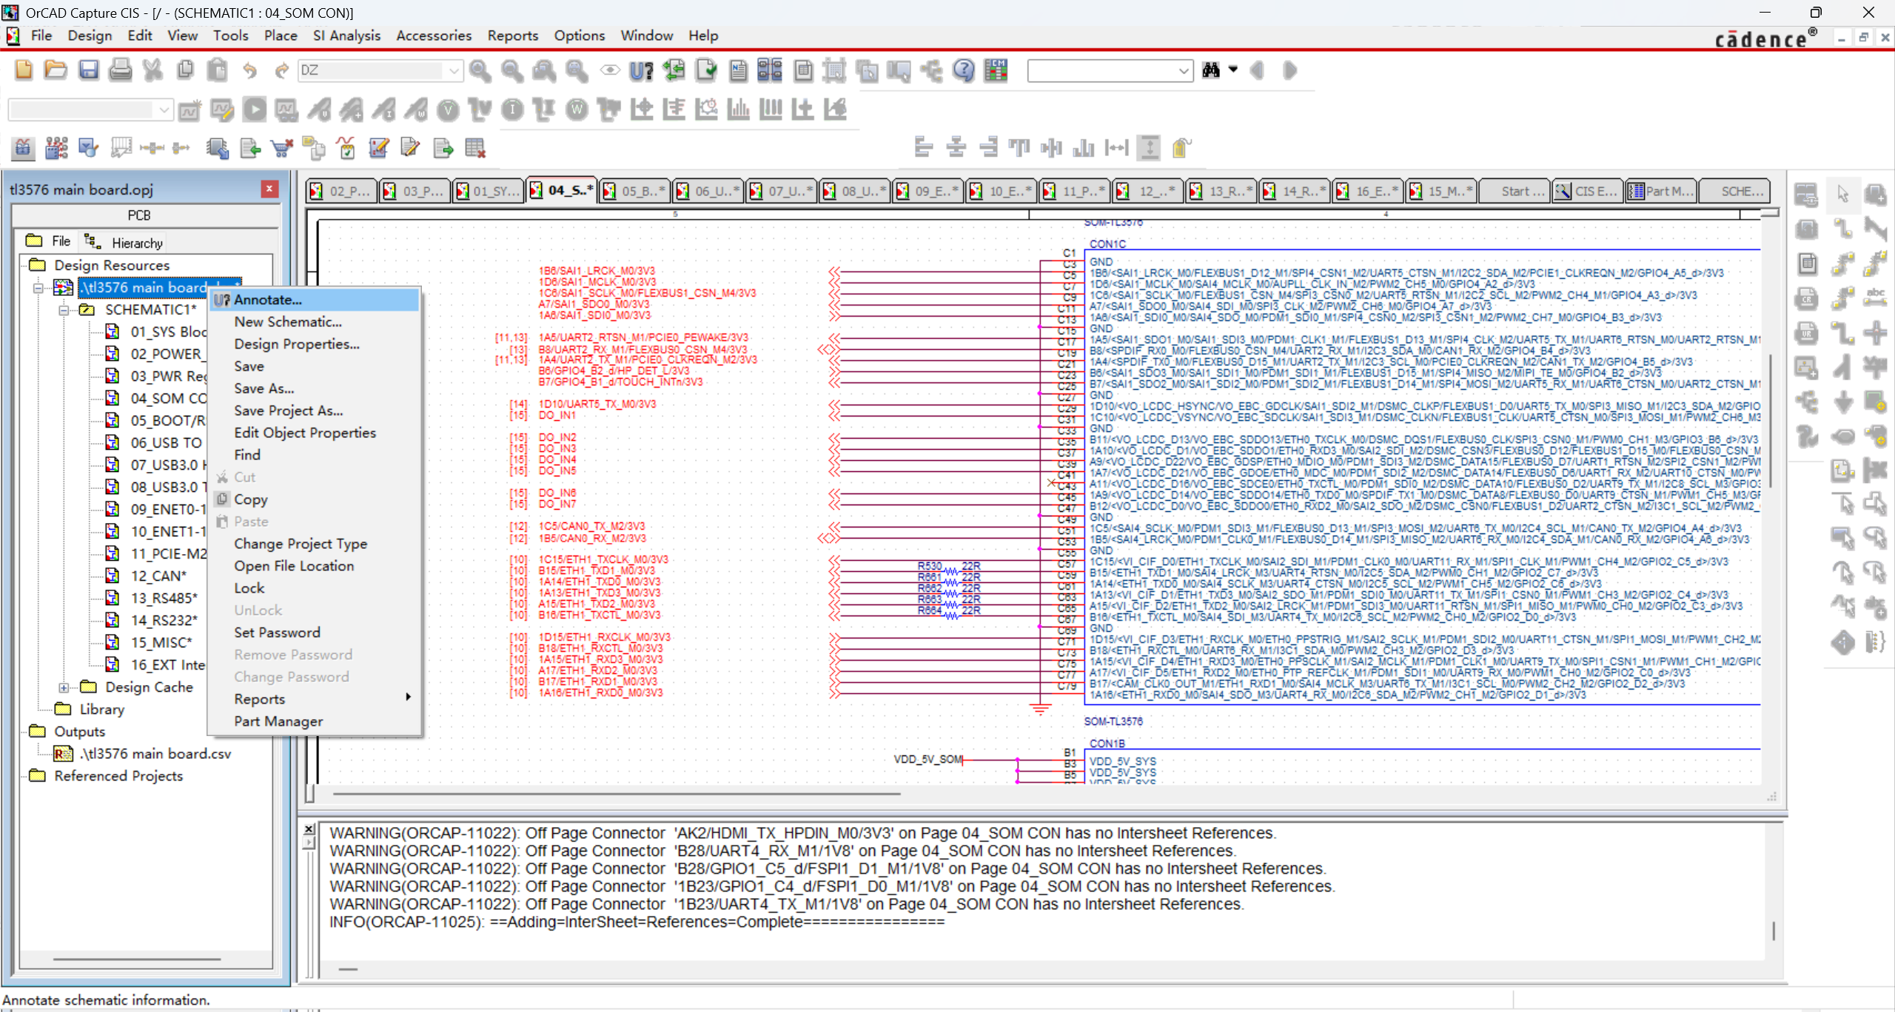Select the Place Junction tool
This screenshot has width=1895, height=1012.
coord(1876,332)
